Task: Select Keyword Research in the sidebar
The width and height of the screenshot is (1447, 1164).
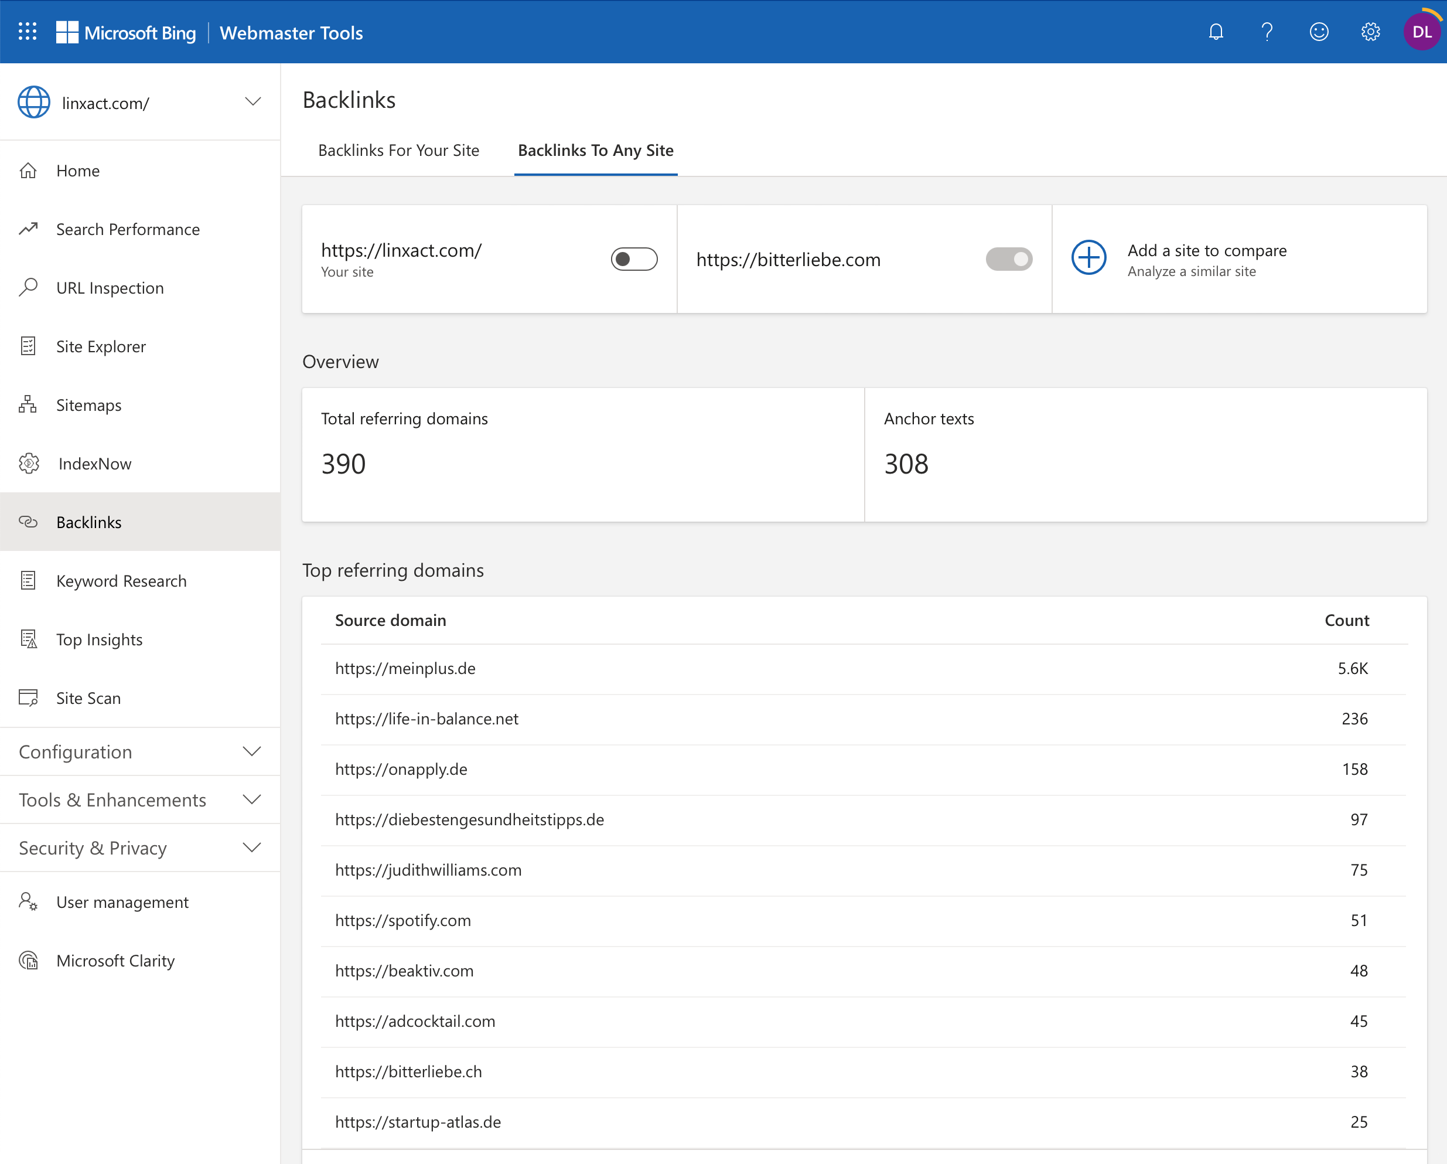Action: (x=121, y=580)
